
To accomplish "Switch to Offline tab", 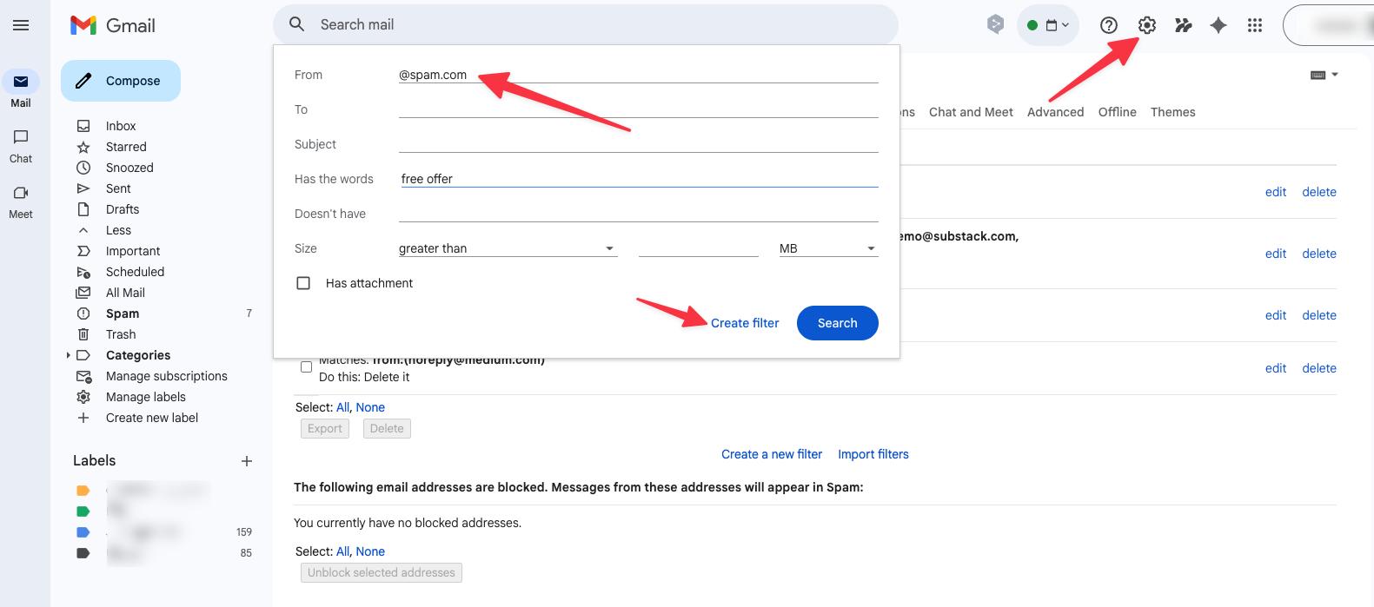I will 1117,112.
